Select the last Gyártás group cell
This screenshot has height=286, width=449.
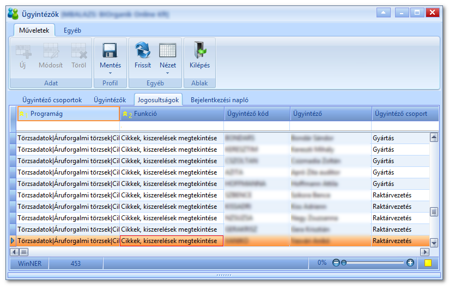[401, 184]
